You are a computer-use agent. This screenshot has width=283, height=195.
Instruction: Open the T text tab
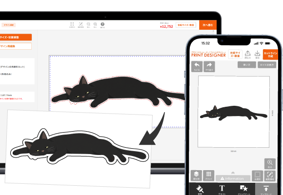[222, 190]
